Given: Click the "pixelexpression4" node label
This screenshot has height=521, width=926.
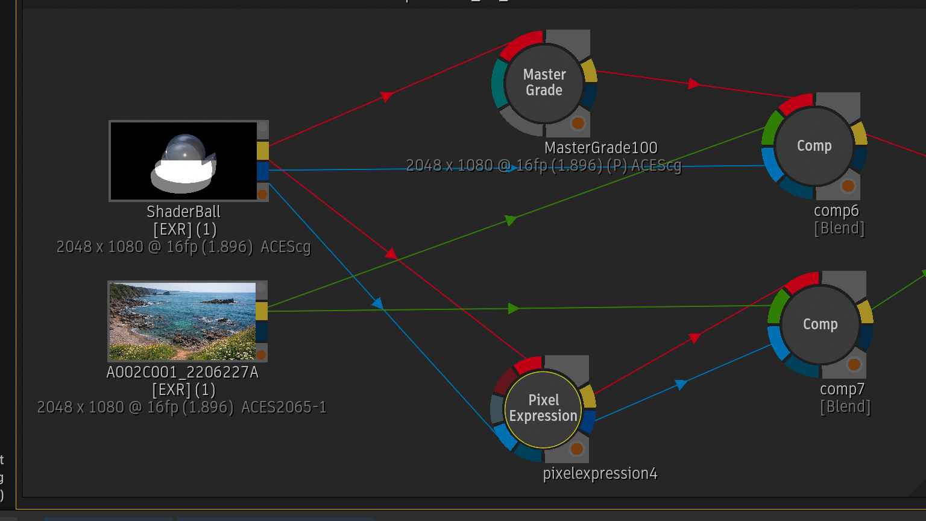Looking at the screenshot, I should tap(600, 473).
